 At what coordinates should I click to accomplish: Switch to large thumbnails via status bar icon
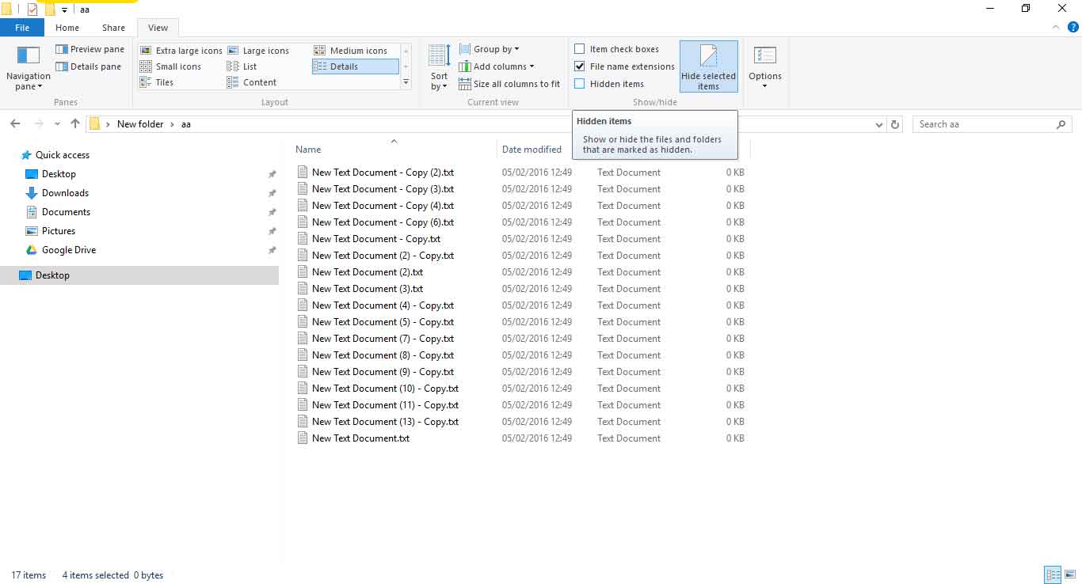click(x=1069, y=575)
